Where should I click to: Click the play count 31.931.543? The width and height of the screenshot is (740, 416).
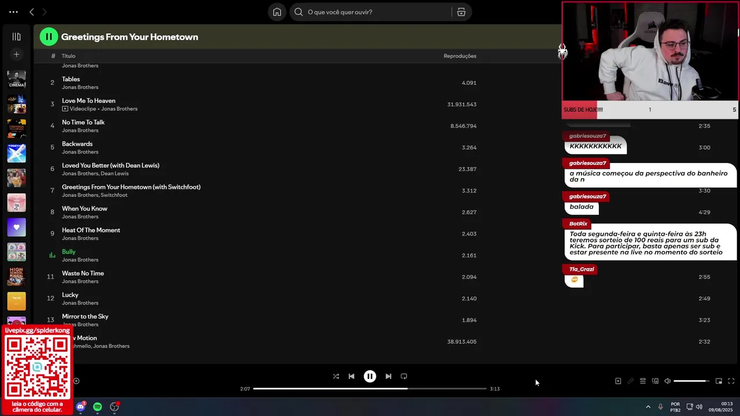point(462,104)
